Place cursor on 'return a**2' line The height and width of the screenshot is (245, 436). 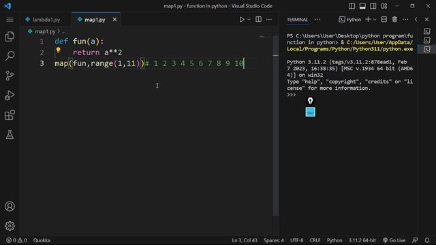[97, 52]
